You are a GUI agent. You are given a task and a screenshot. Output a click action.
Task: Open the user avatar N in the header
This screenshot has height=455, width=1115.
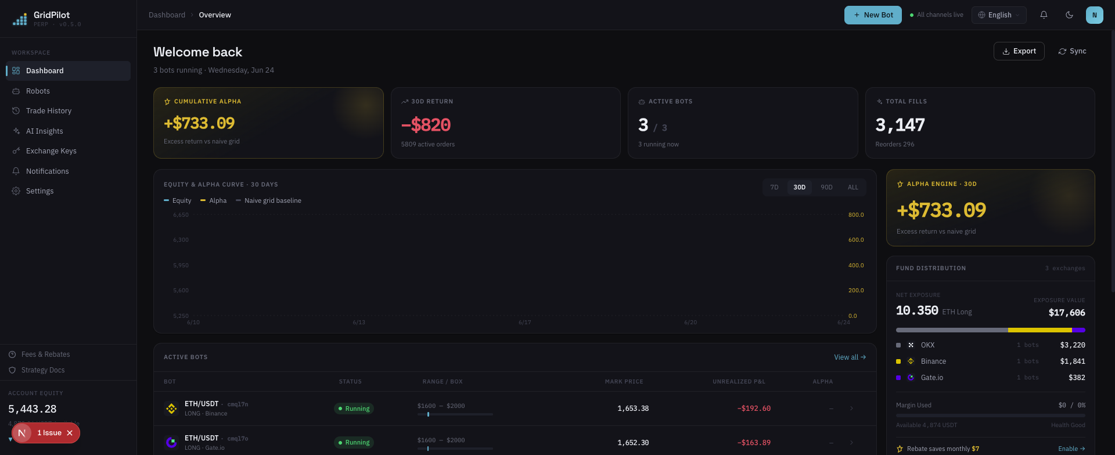click(1095, 15)
